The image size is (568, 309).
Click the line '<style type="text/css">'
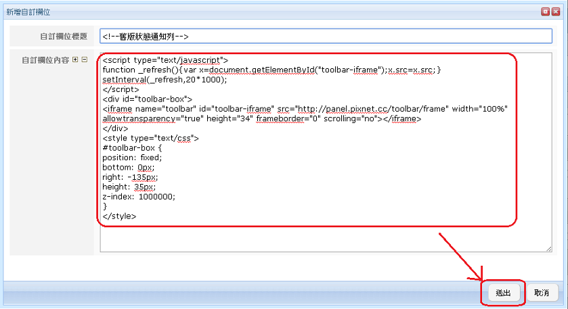[151, 138]
